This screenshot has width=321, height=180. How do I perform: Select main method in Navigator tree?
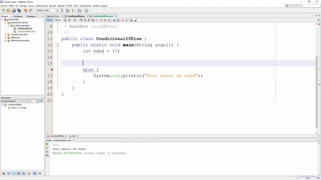(19, 108)
